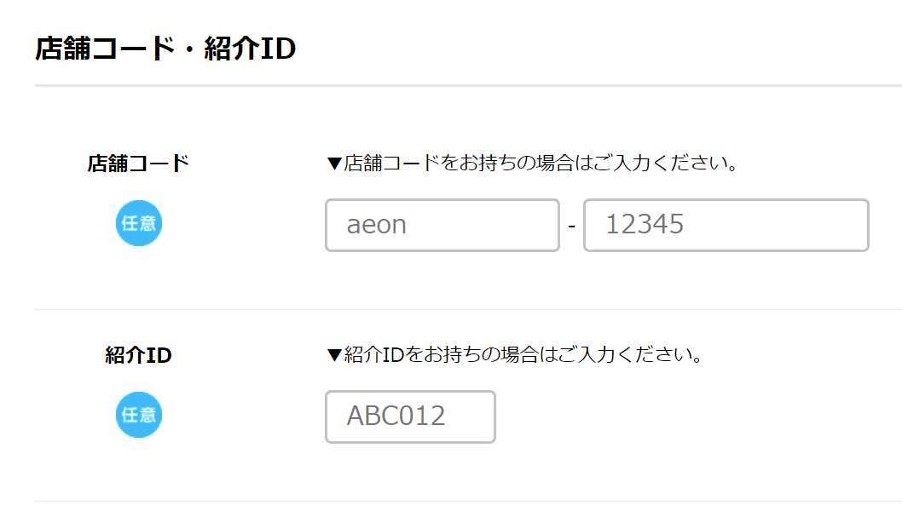Click the ▼ marker before 紹介ID hint
The width and height of the screenshot is (902, 511).
click(x=334, y=354)
